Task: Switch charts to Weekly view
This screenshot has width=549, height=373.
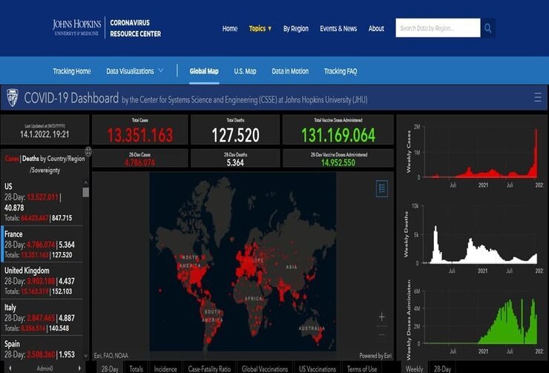Action: [x=414, y=369]
